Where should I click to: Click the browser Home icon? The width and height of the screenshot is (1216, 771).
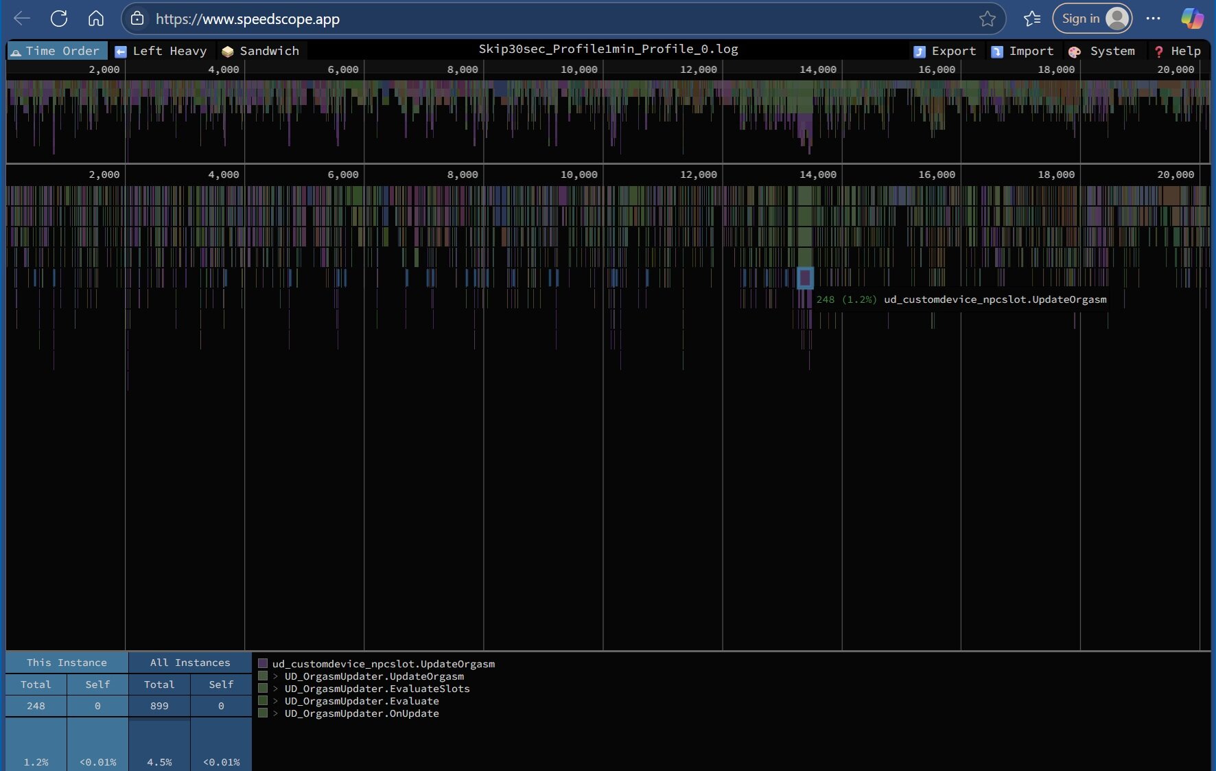coord(96,19)
